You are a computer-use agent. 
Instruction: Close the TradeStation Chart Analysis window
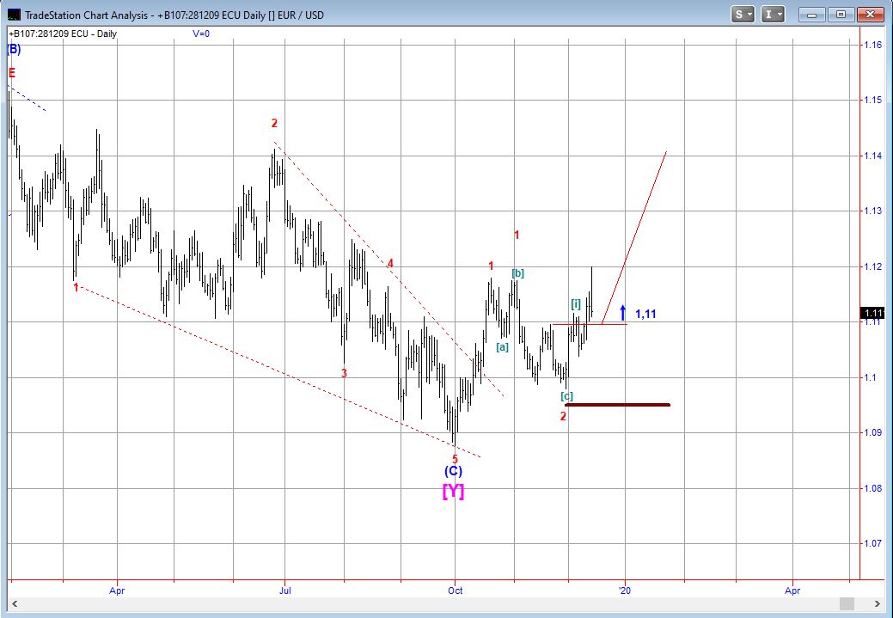coord(870,15)
